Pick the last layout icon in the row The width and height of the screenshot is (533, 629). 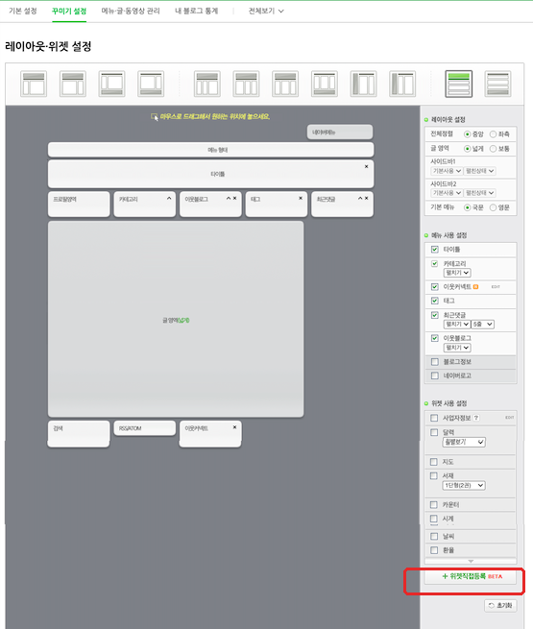pos(497,84)
